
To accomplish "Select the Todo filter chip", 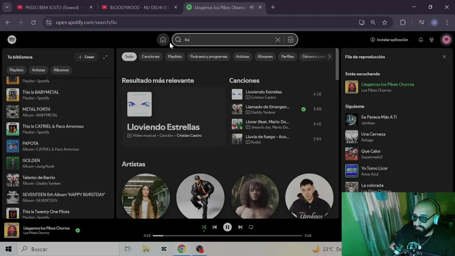I will 129,57.
